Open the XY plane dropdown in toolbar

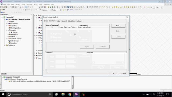pos(154,7)
